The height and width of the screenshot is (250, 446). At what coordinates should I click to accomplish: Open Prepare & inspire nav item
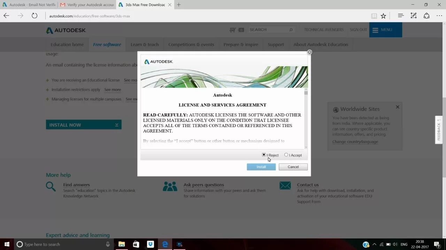coord(241,44)
